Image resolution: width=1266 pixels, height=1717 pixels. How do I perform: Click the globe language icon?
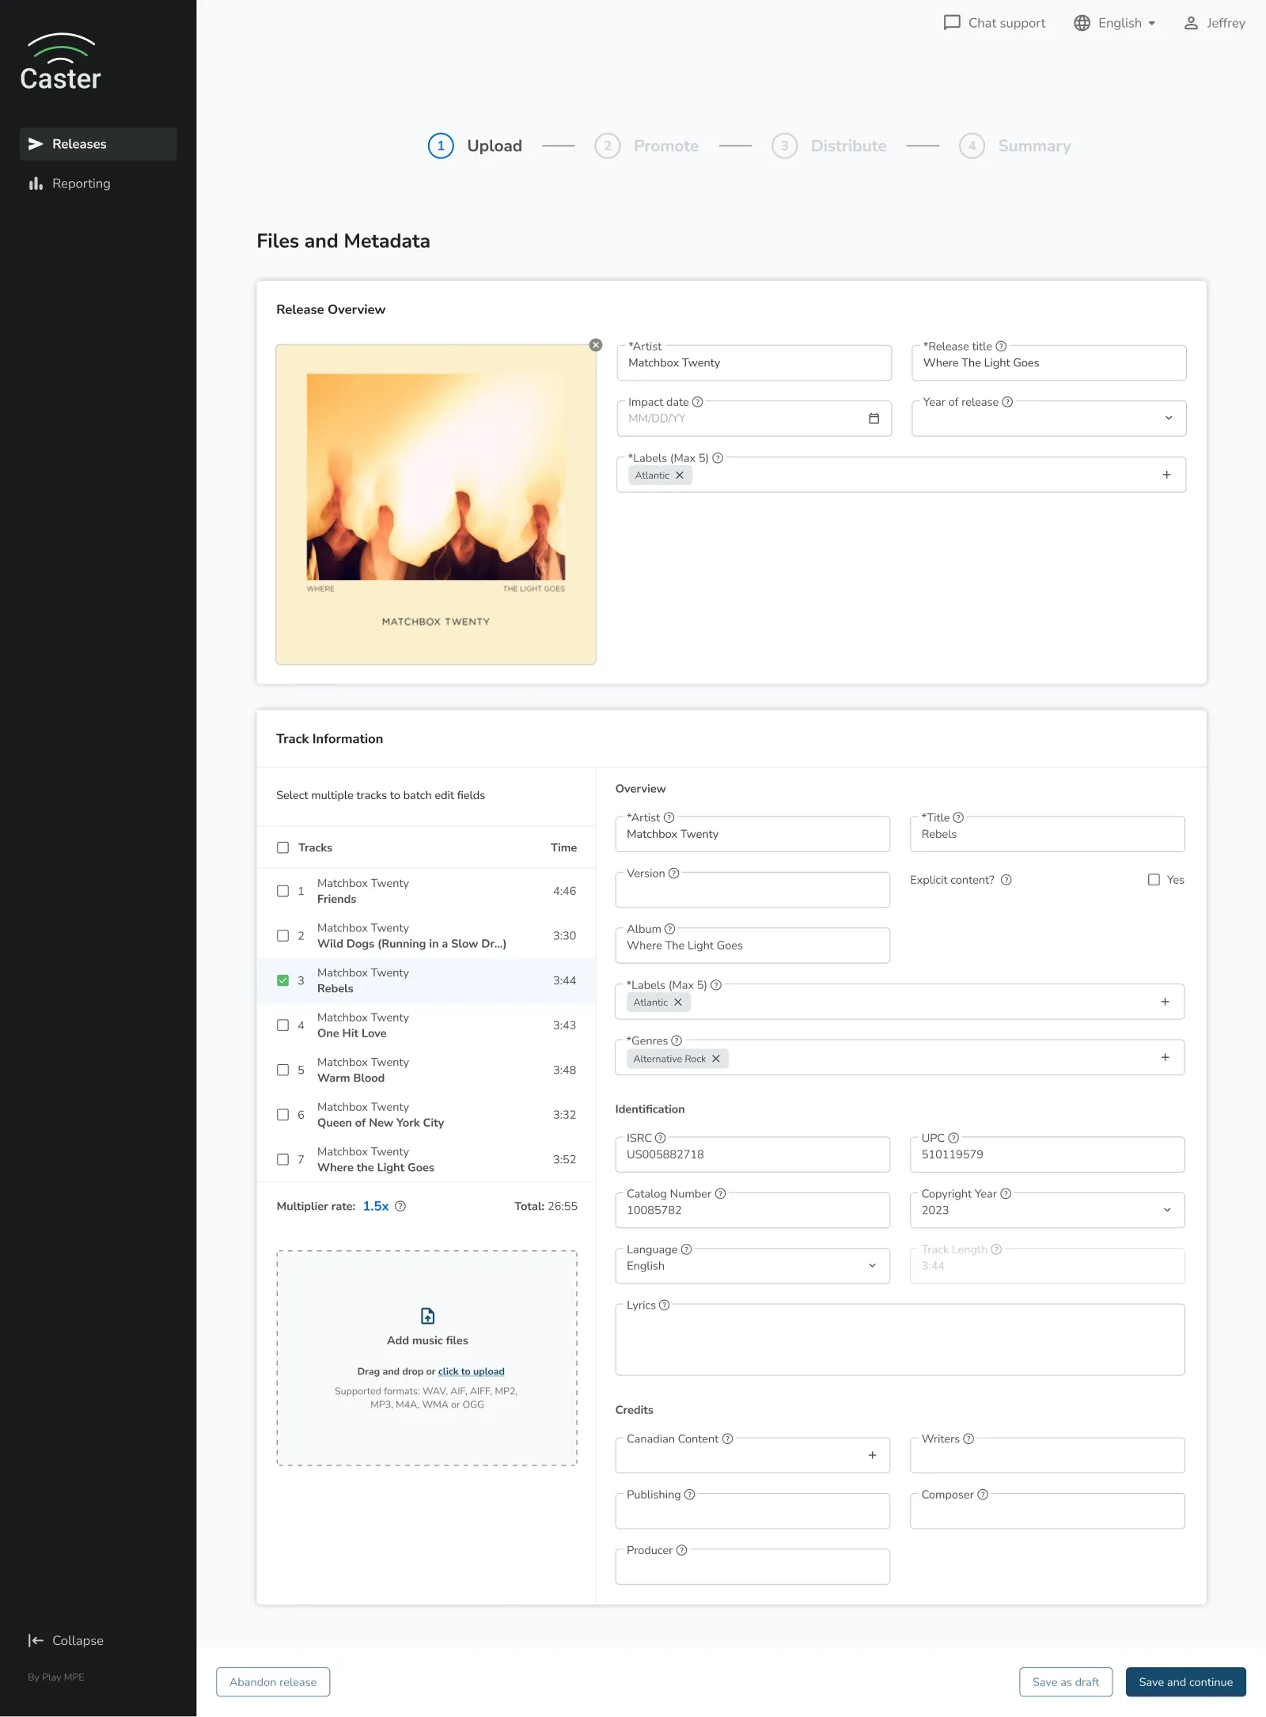coord(1082,23)
